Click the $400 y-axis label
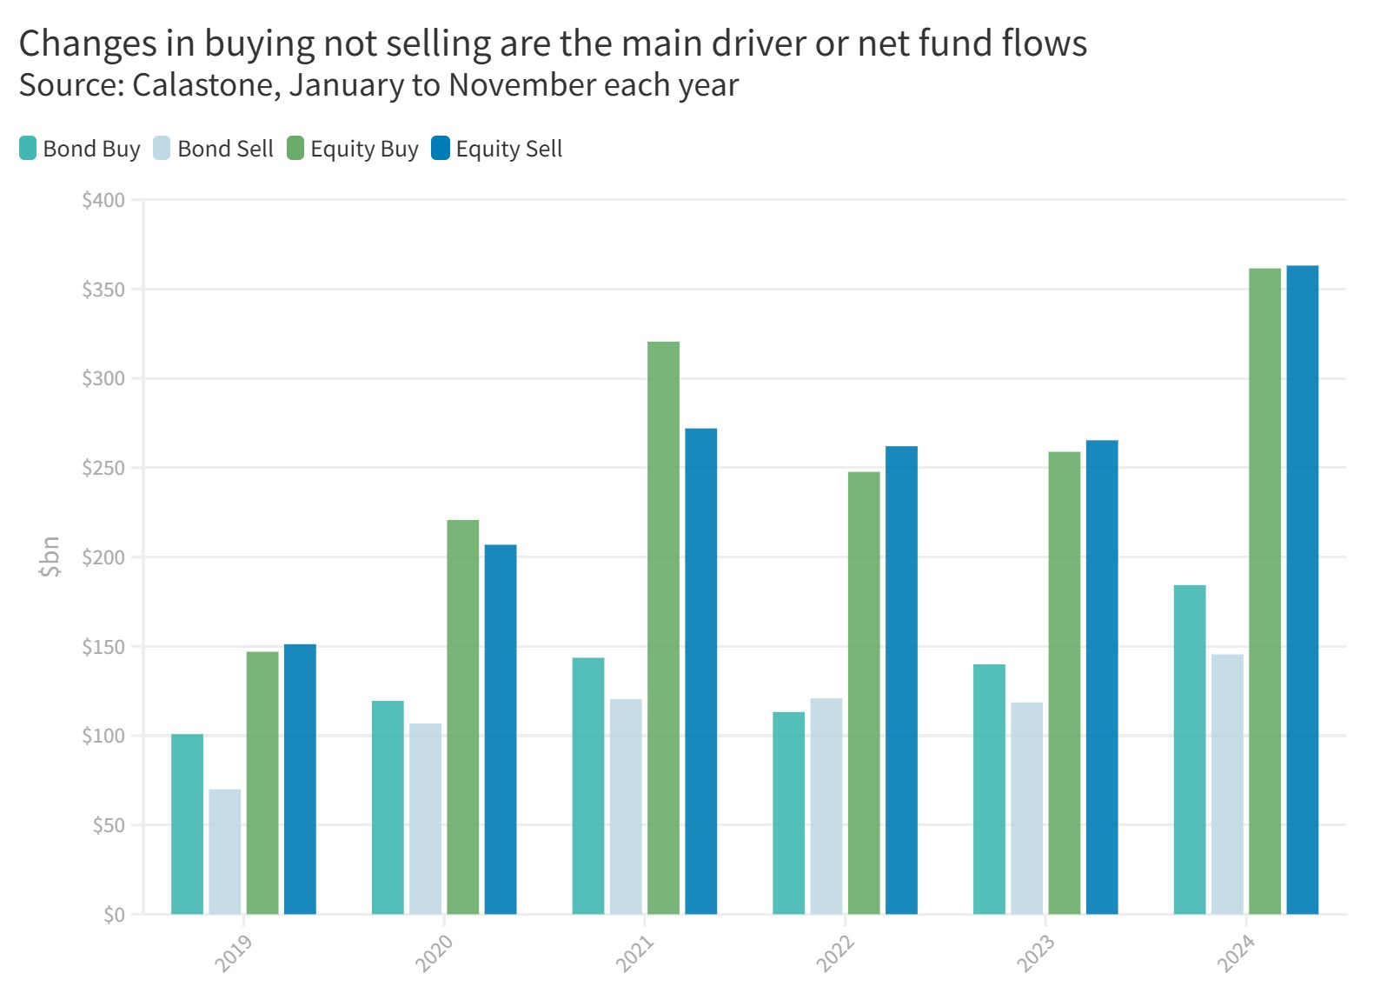Viewport: 1380px width, 1000px height. [x=103, y=200]
